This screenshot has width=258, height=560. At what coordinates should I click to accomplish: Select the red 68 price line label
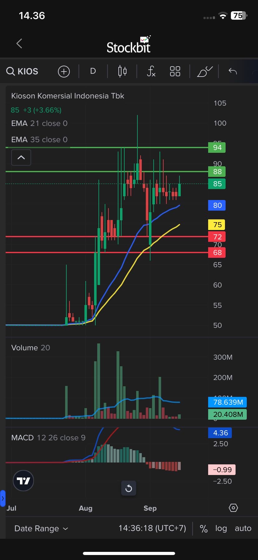[x=217, y=252]
